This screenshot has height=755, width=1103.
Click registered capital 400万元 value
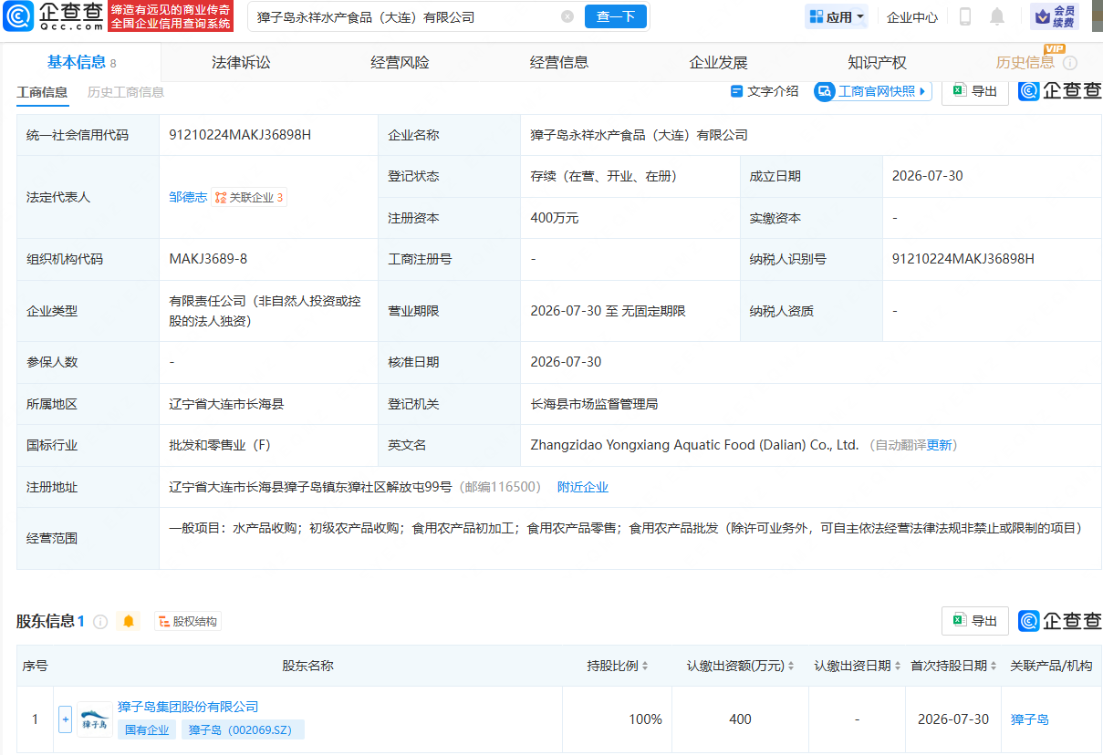555,218
